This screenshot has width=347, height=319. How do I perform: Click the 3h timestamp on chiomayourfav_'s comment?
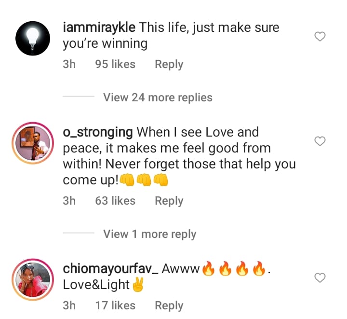pos(69,305)
